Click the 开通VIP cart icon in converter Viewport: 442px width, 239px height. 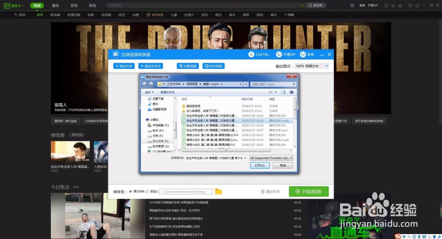(279, 54)
